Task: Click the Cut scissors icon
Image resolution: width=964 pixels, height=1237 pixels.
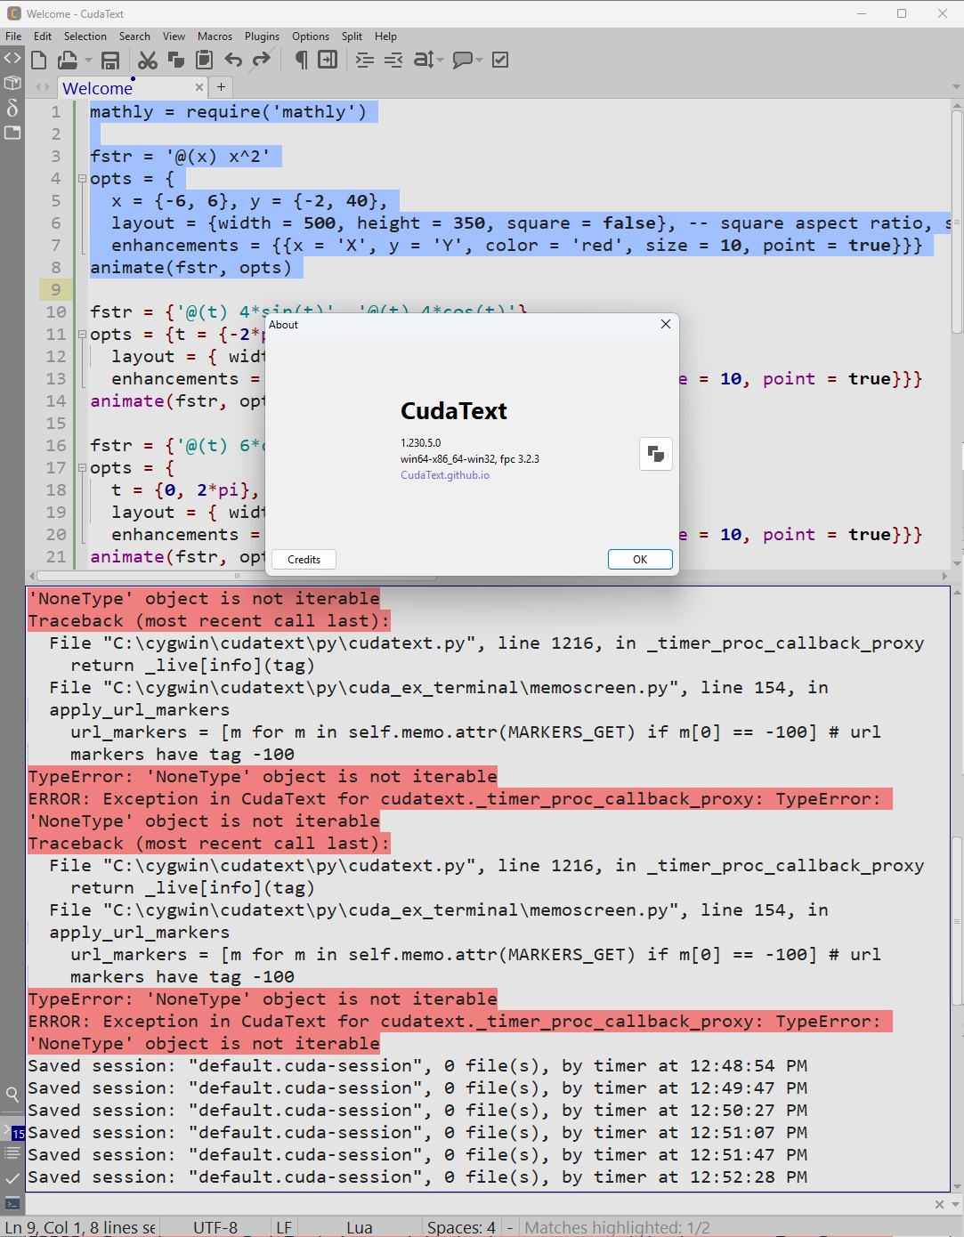Action: [148, 61]
